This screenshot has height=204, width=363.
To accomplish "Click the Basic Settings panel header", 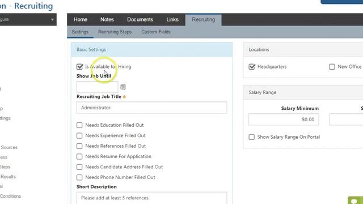I will (151, 49).
